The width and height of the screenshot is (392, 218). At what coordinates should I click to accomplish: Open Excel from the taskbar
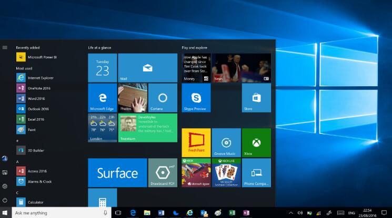pyautogui.click(x=232, y=213)
